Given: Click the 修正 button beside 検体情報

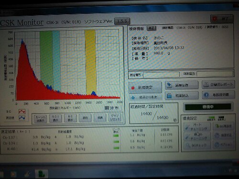Looking at the screenshot, I should click(x=152, y=28).
